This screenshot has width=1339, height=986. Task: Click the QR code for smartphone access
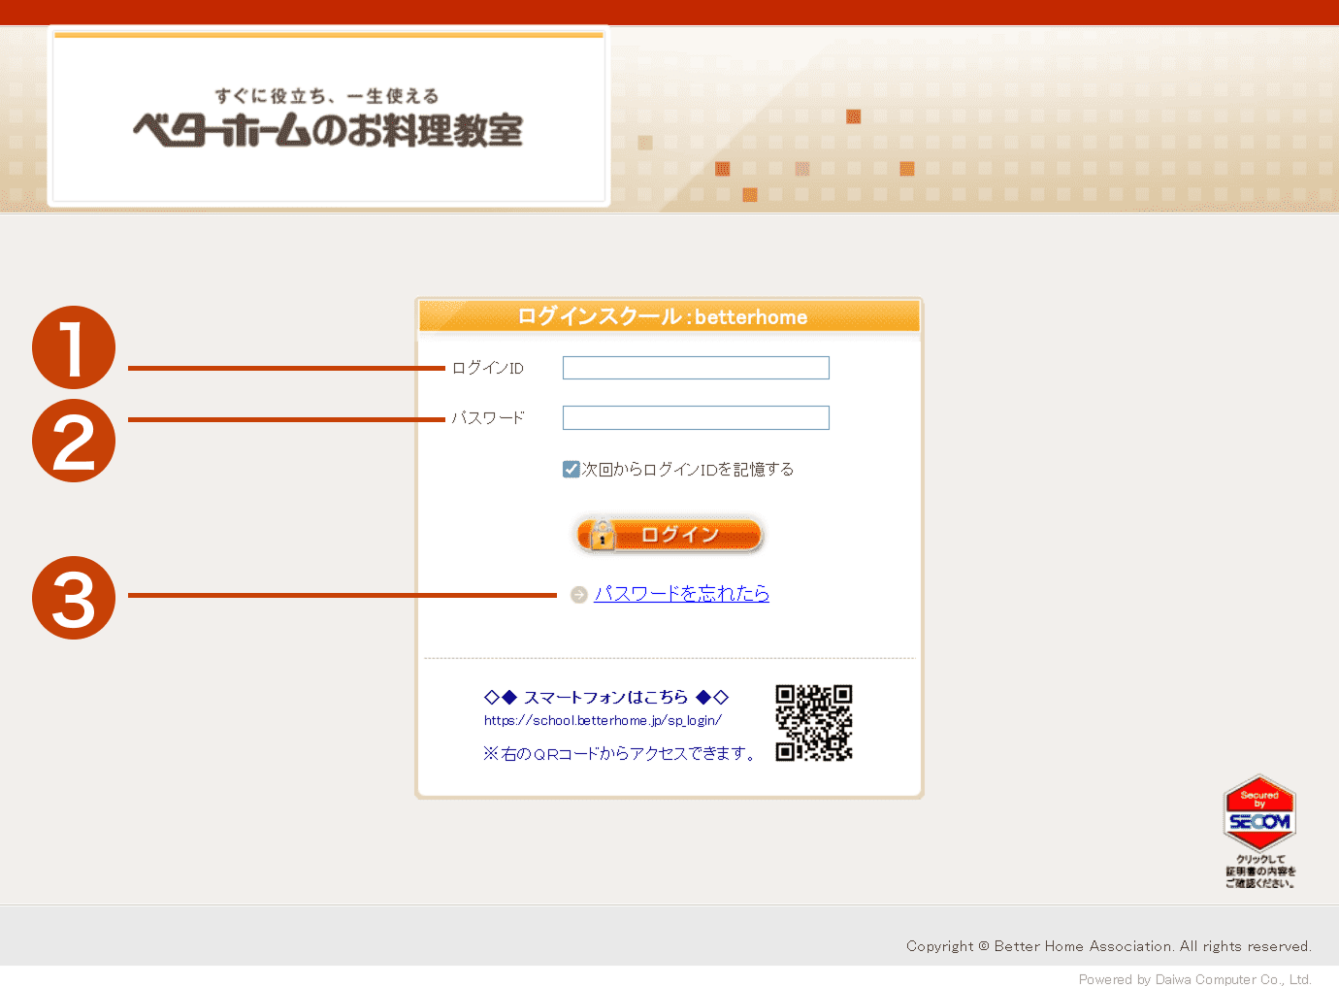pyautogui.click(x=813, y=723)
